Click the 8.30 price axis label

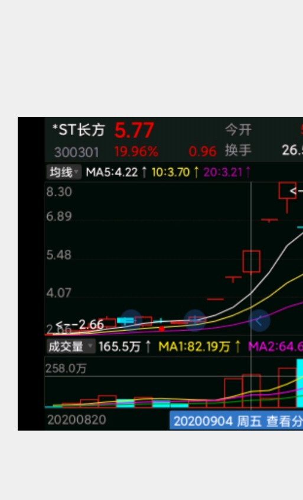point(59,192)
